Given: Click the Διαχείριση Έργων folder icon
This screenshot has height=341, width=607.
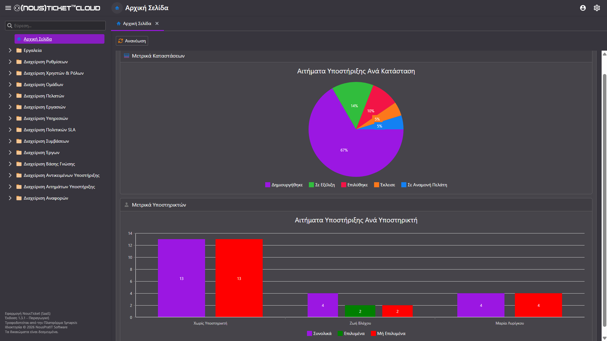Looking at the screenshot, I should tap(19, 152).
